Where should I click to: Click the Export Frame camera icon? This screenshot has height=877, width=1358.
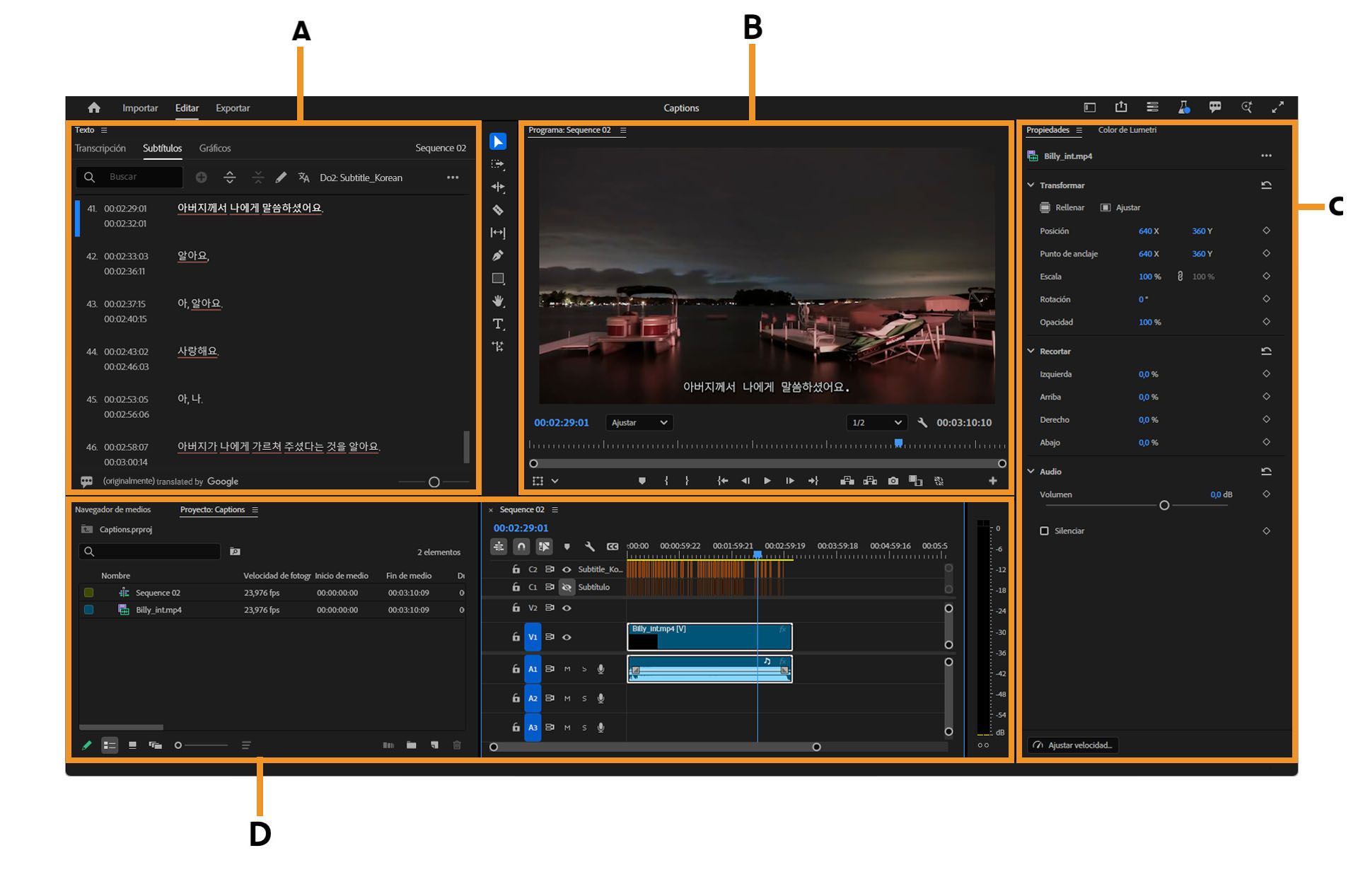(x=893, y=481)
